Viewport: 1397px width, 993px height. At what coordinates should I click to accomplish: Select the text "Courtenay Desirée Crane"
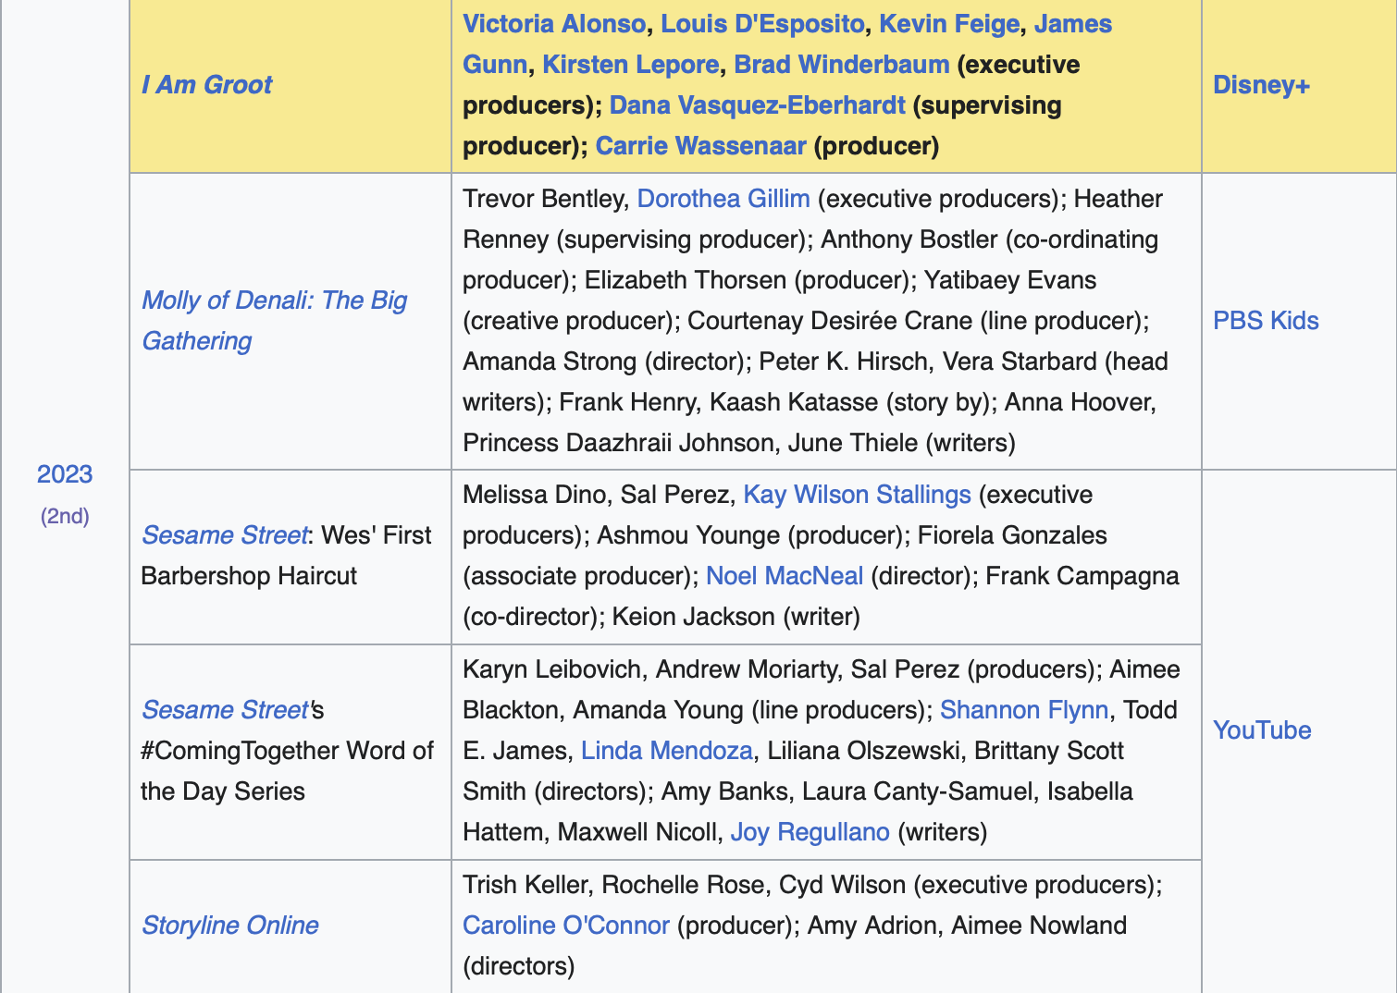pos(830,321)
